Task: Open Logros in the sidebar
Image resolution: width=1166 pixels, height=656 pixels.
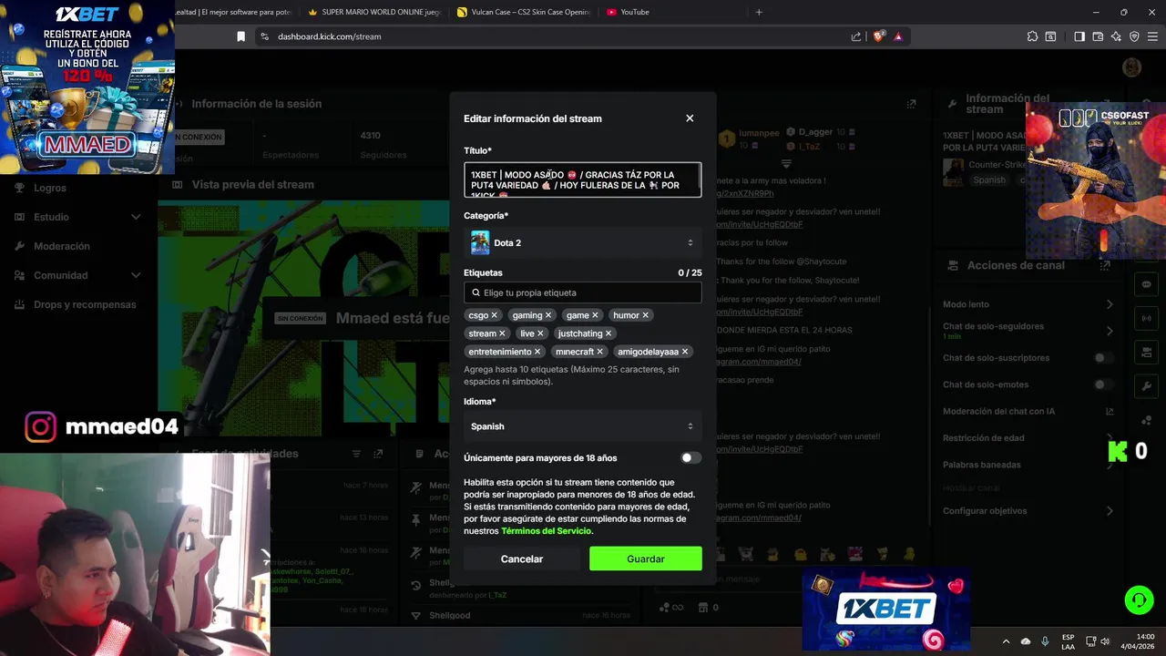Action: click(50, 188)
